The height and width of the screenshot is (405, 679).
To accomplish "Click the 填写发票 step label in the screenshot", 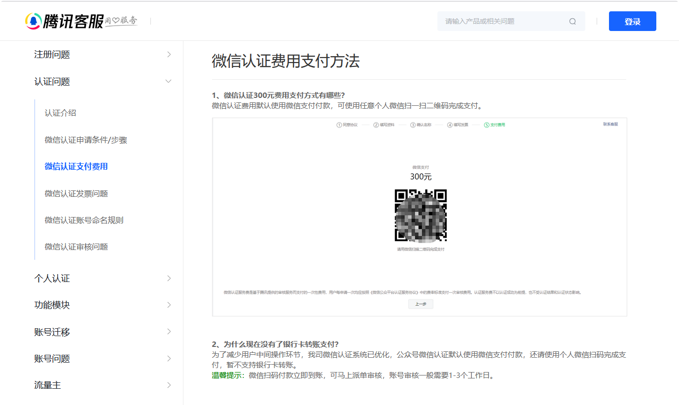I will coord(461,125).
